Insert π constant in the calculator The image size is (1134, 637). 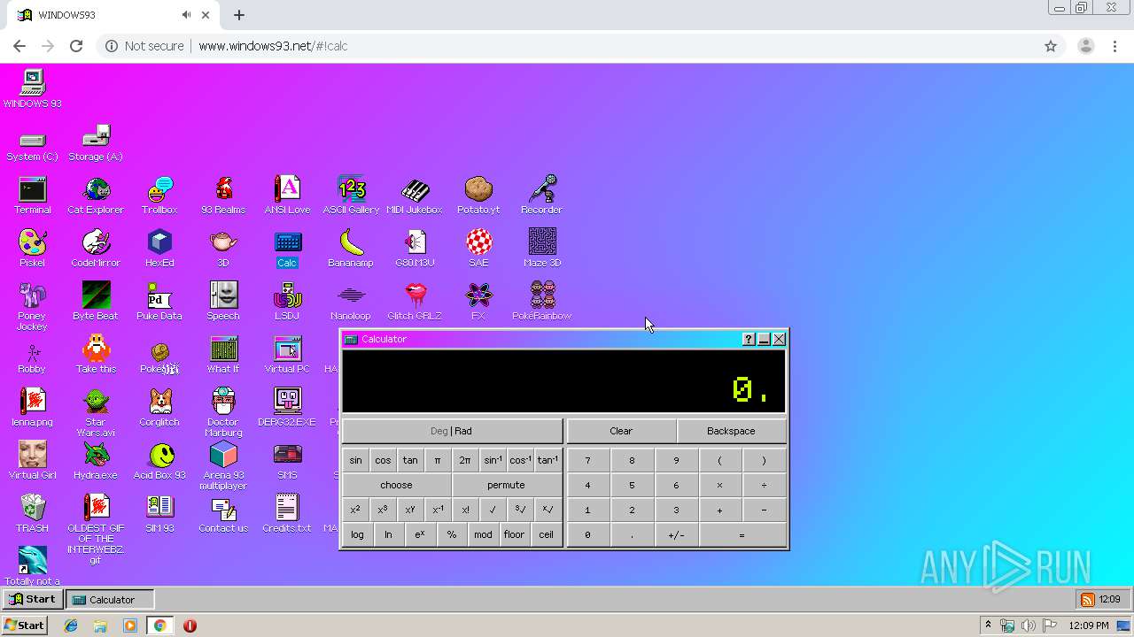(438, 460)
